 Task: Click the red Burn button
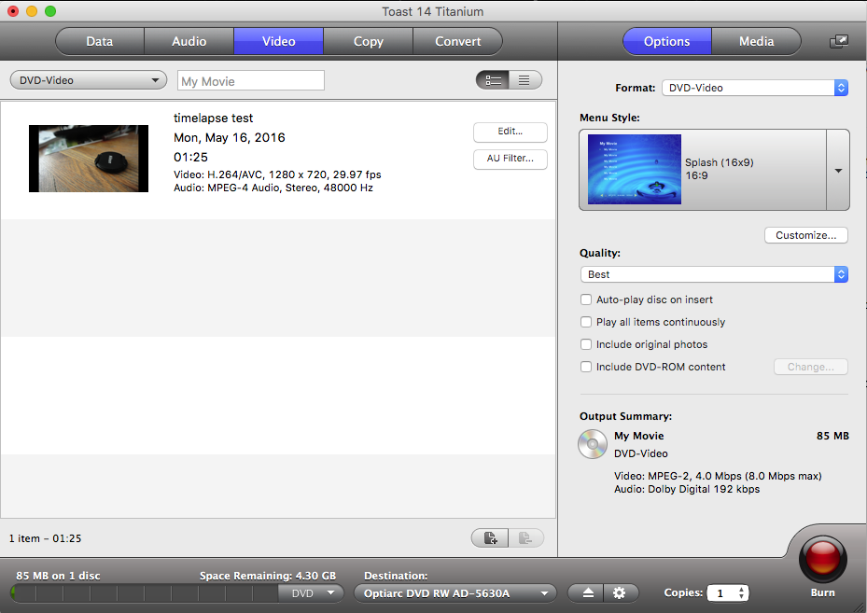coord(823,559)
